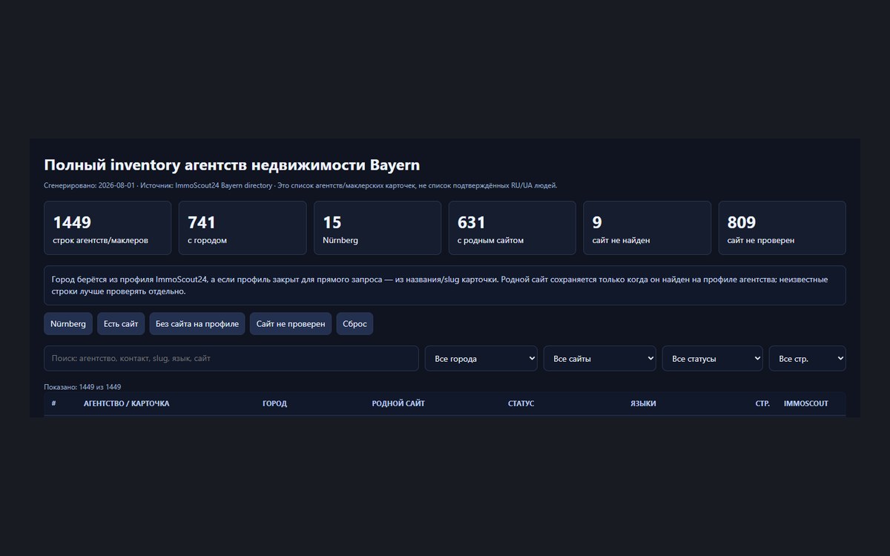Viewport: 890px width, 556px height.
Task: Click the 'ImmoScout' column header
Action: (806, 403)
